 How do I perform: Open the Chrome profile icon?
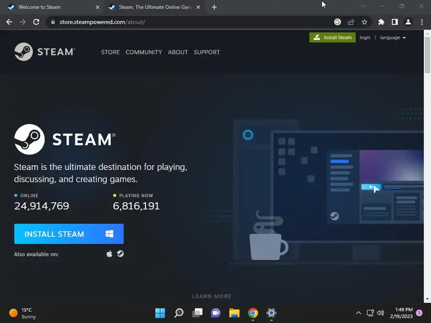pos(408,22)
